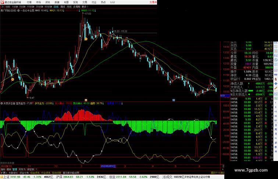Image resolution: width=278 pixels, height=179 pixels.
Task: Click the 总成交 value in status bar
Action: (x=179, y=177)
